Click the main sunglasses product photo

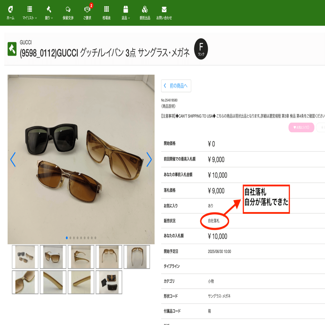point(81,159)
